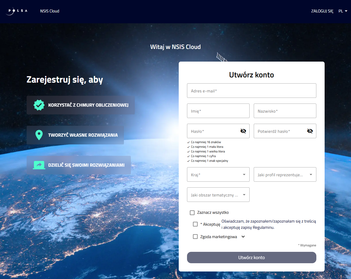Click the green share laptop icon
Viewport: 351px width, 279px height.
[x=39, y=165]
